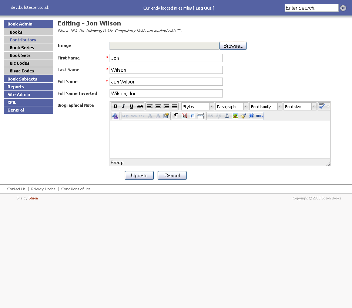The width and height of the screenshot is (352, 308).
Task: Open the General menu
Action: (x=29, y=110)
